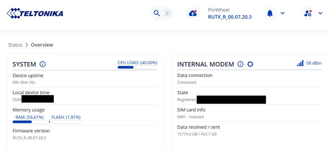Open search via the magnifier icon
Image resolution: width=327 pixels, height=149 pixels.
157,13
